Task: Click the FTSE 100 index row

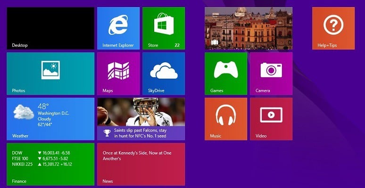Action: click(x=40, y=159)
